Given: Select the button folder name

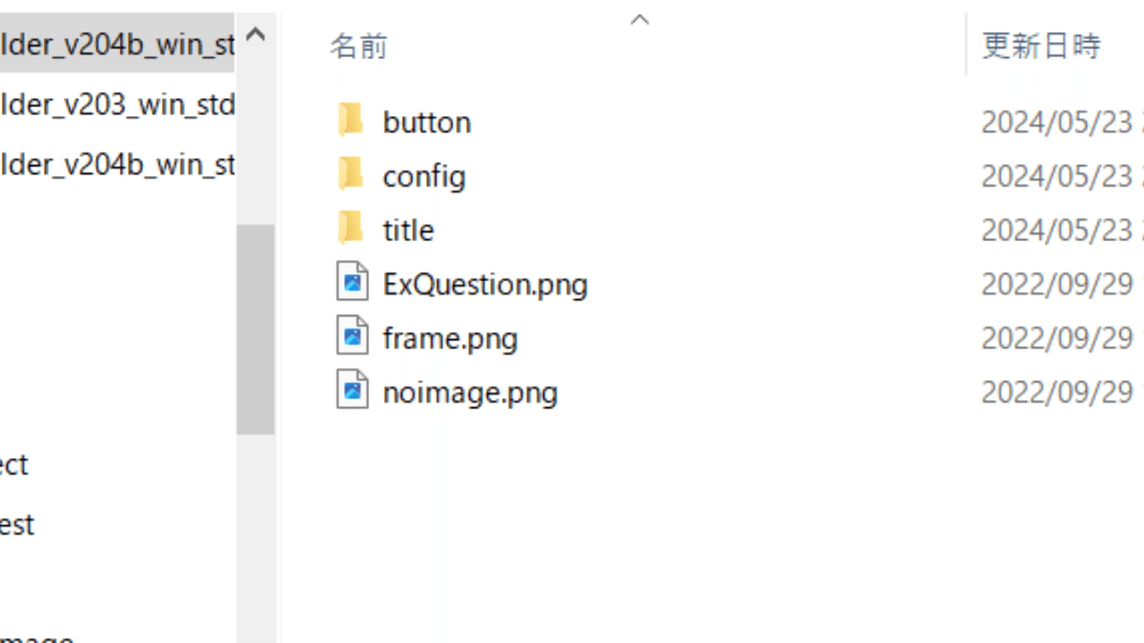Looking at the screenshot, I should [426, 122].
